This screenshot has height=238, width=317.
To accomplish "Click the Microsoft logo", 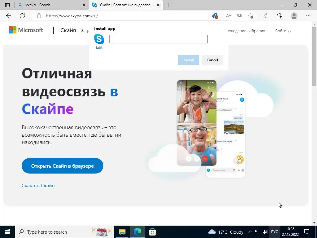I will [26, 30].
